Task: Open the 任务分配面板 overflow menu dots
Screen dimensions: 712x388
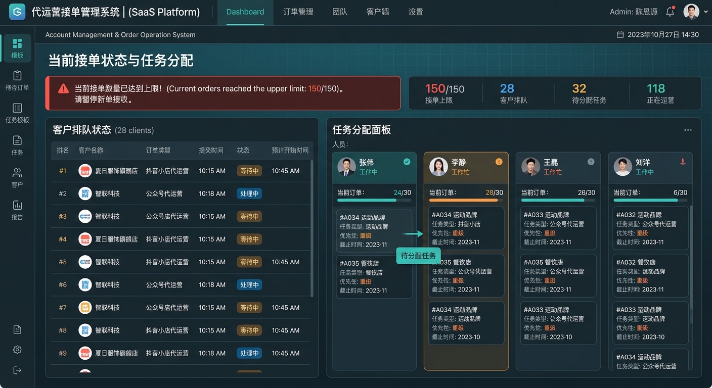Action: (x=688, y=130)
